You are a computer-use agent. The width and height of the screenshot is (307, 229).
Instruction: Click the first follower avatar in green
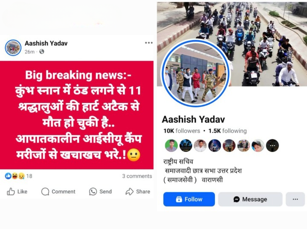(171, 146)
